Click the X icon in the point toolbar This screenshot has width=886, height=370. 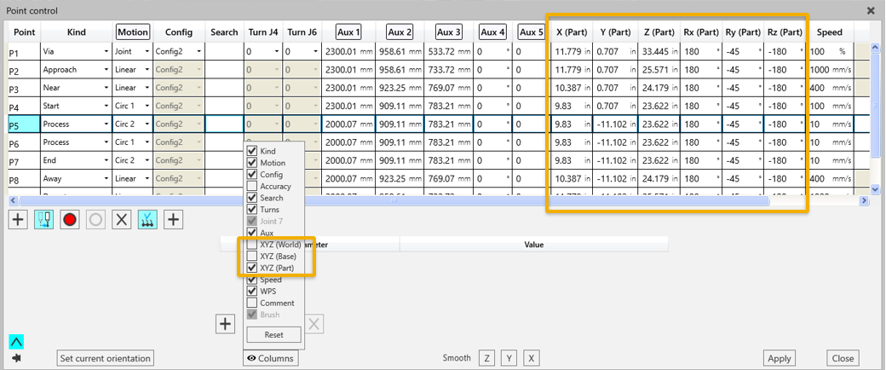coord(122,219)
